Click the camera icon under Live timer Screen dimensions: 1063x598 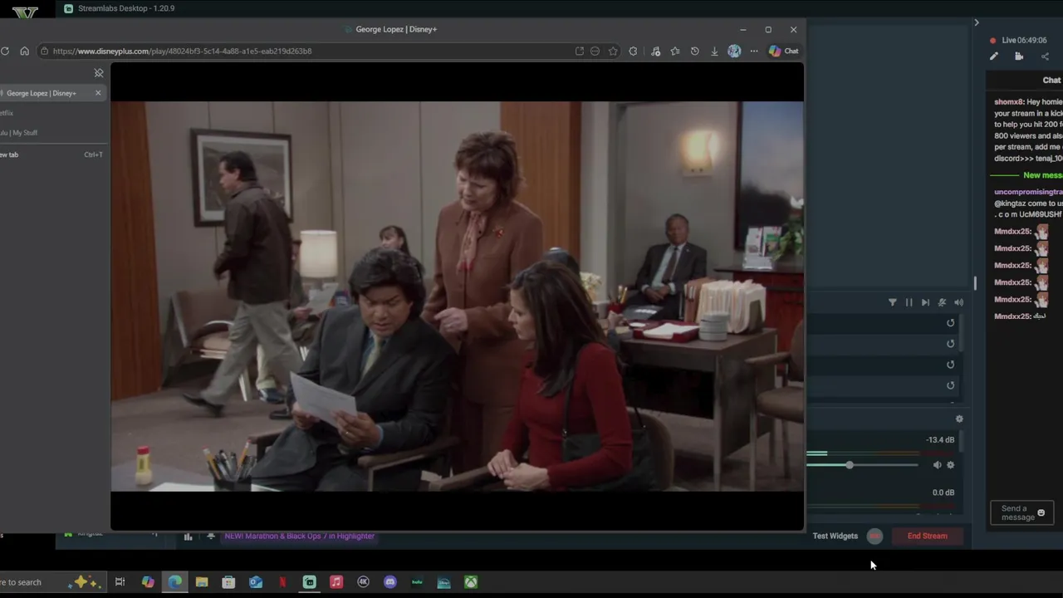[x=1019, y=56]
